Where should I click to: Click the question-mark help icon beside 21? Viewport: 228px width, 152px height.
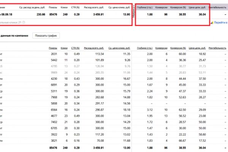coord(24,22)
